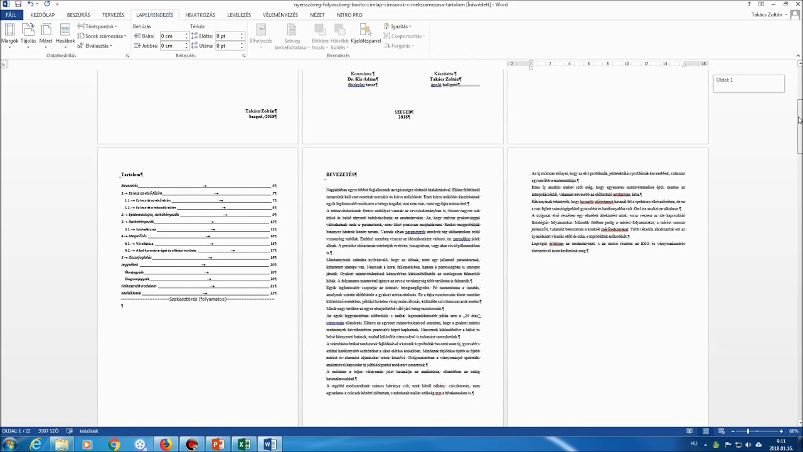
Task: Click the vertical scrollbar thumb
Action: coord(799,126)
